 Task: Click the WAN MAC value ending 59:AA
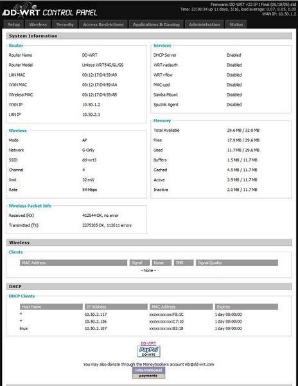pyautogui.click(x=100, y=85)
